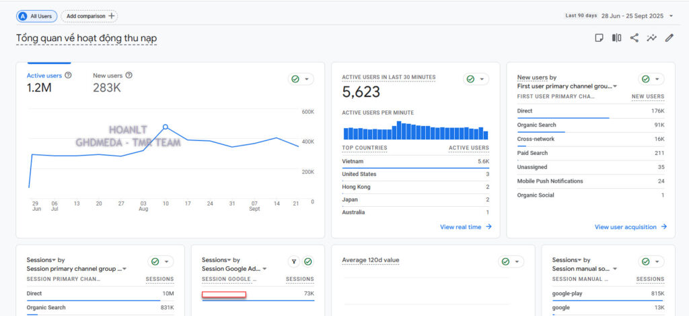689x316 pixels.
Task: Select the Active users metric tab
Action: [x=44, y=75]
